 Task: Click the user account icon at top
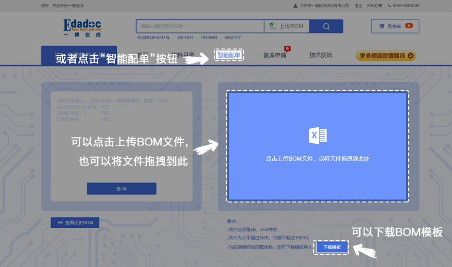(295, 6)
